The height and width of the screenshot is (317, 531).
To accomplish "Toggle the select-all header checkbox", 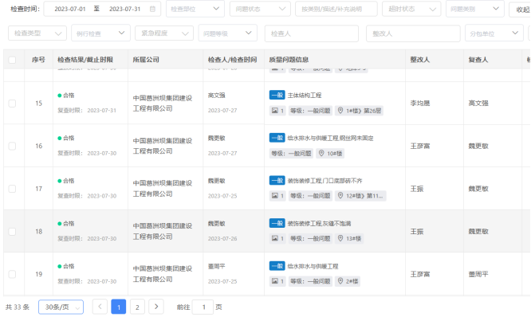I will tap(12, 60).
